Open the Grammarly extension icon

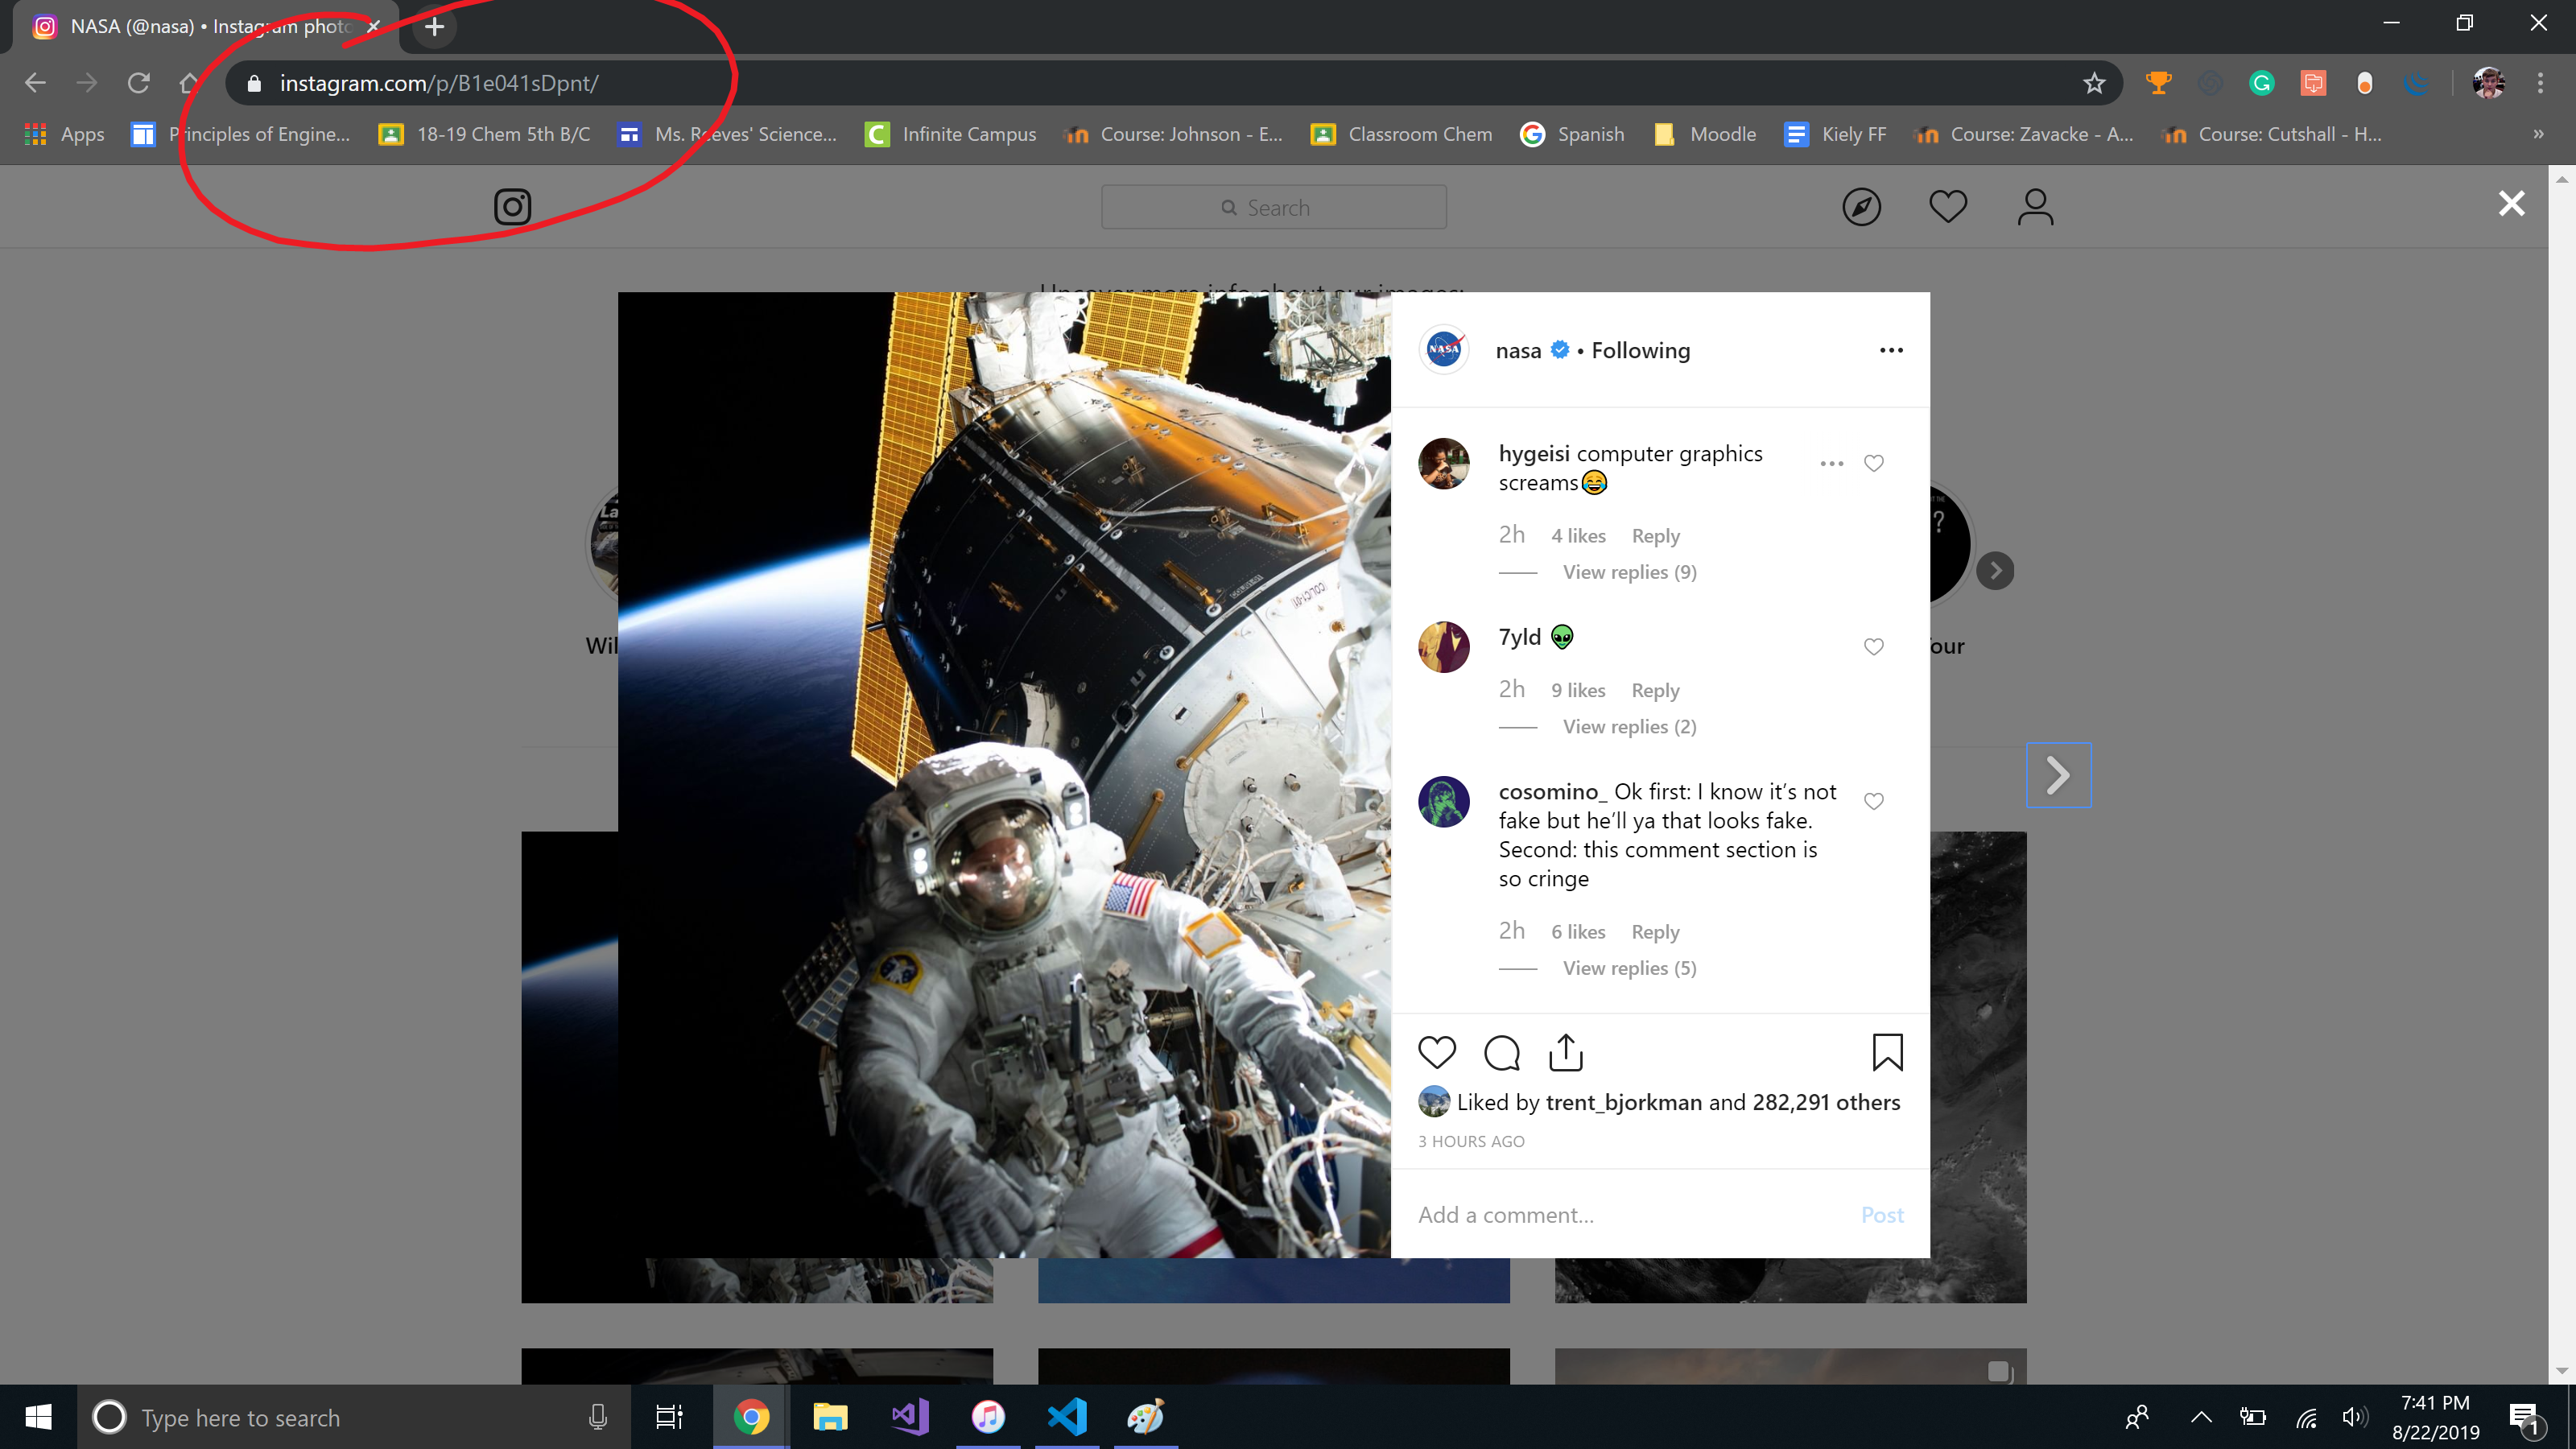coord(2261,83)
